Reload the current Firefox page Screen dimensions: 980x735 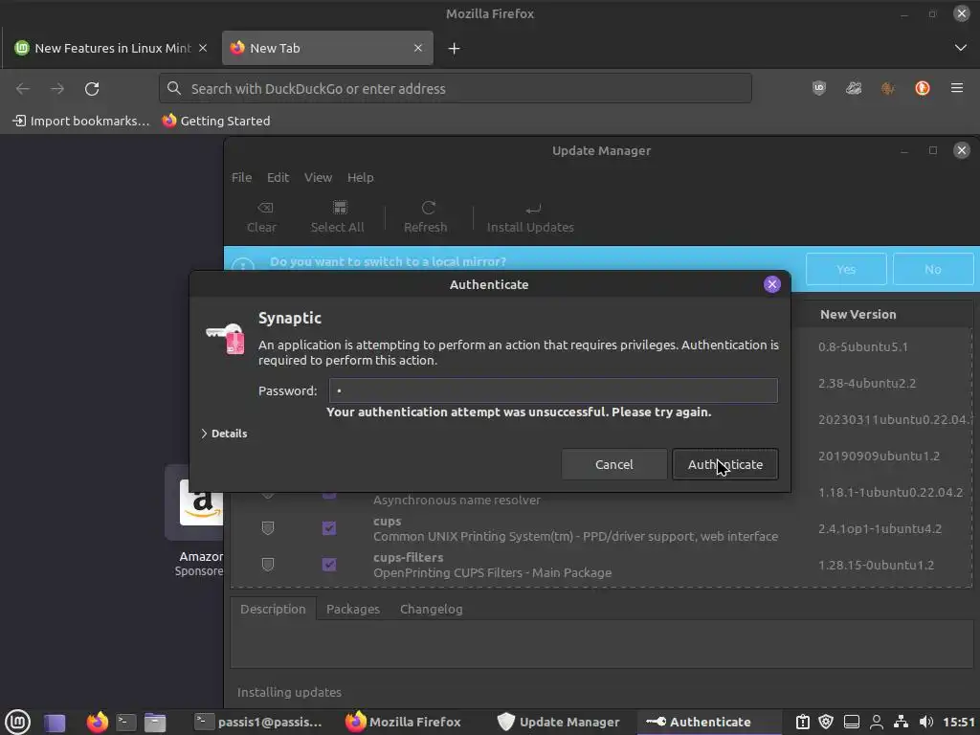tap(92, 89)
